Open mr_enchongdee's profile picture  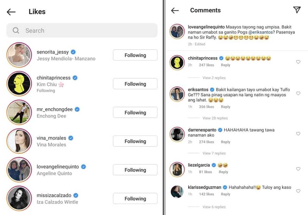[19, 112]
